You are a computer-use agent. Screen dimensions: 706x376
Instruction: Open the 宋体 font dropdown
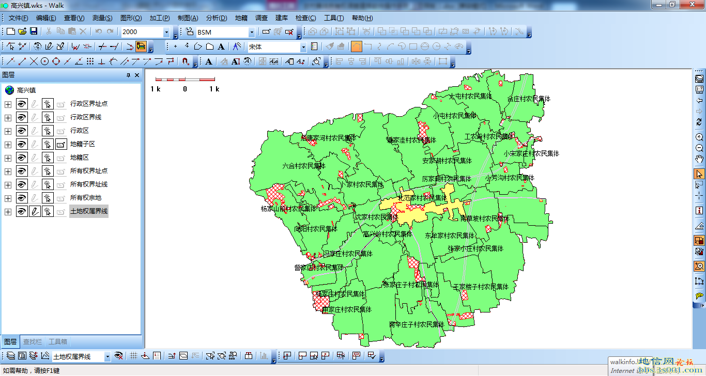coord(303,46)
